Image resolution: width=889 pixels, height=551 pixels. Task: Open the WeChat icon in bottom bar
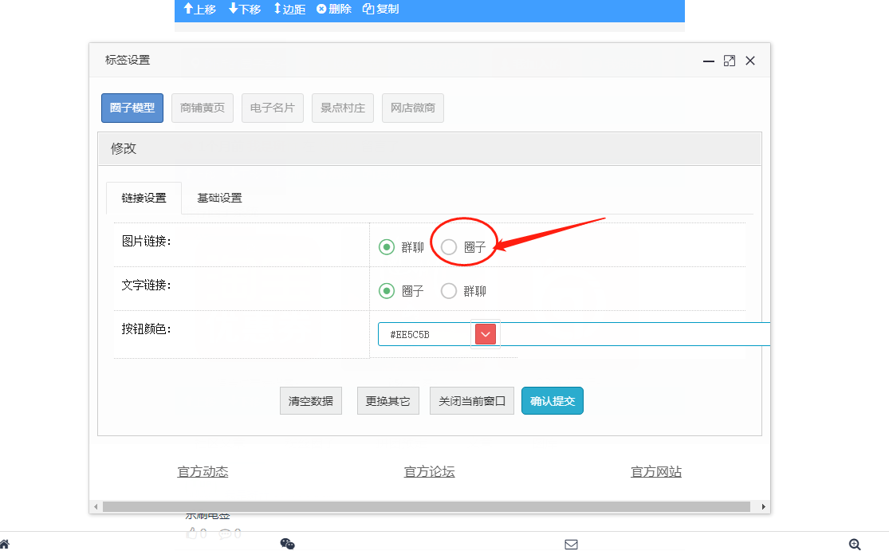(288, 544)
